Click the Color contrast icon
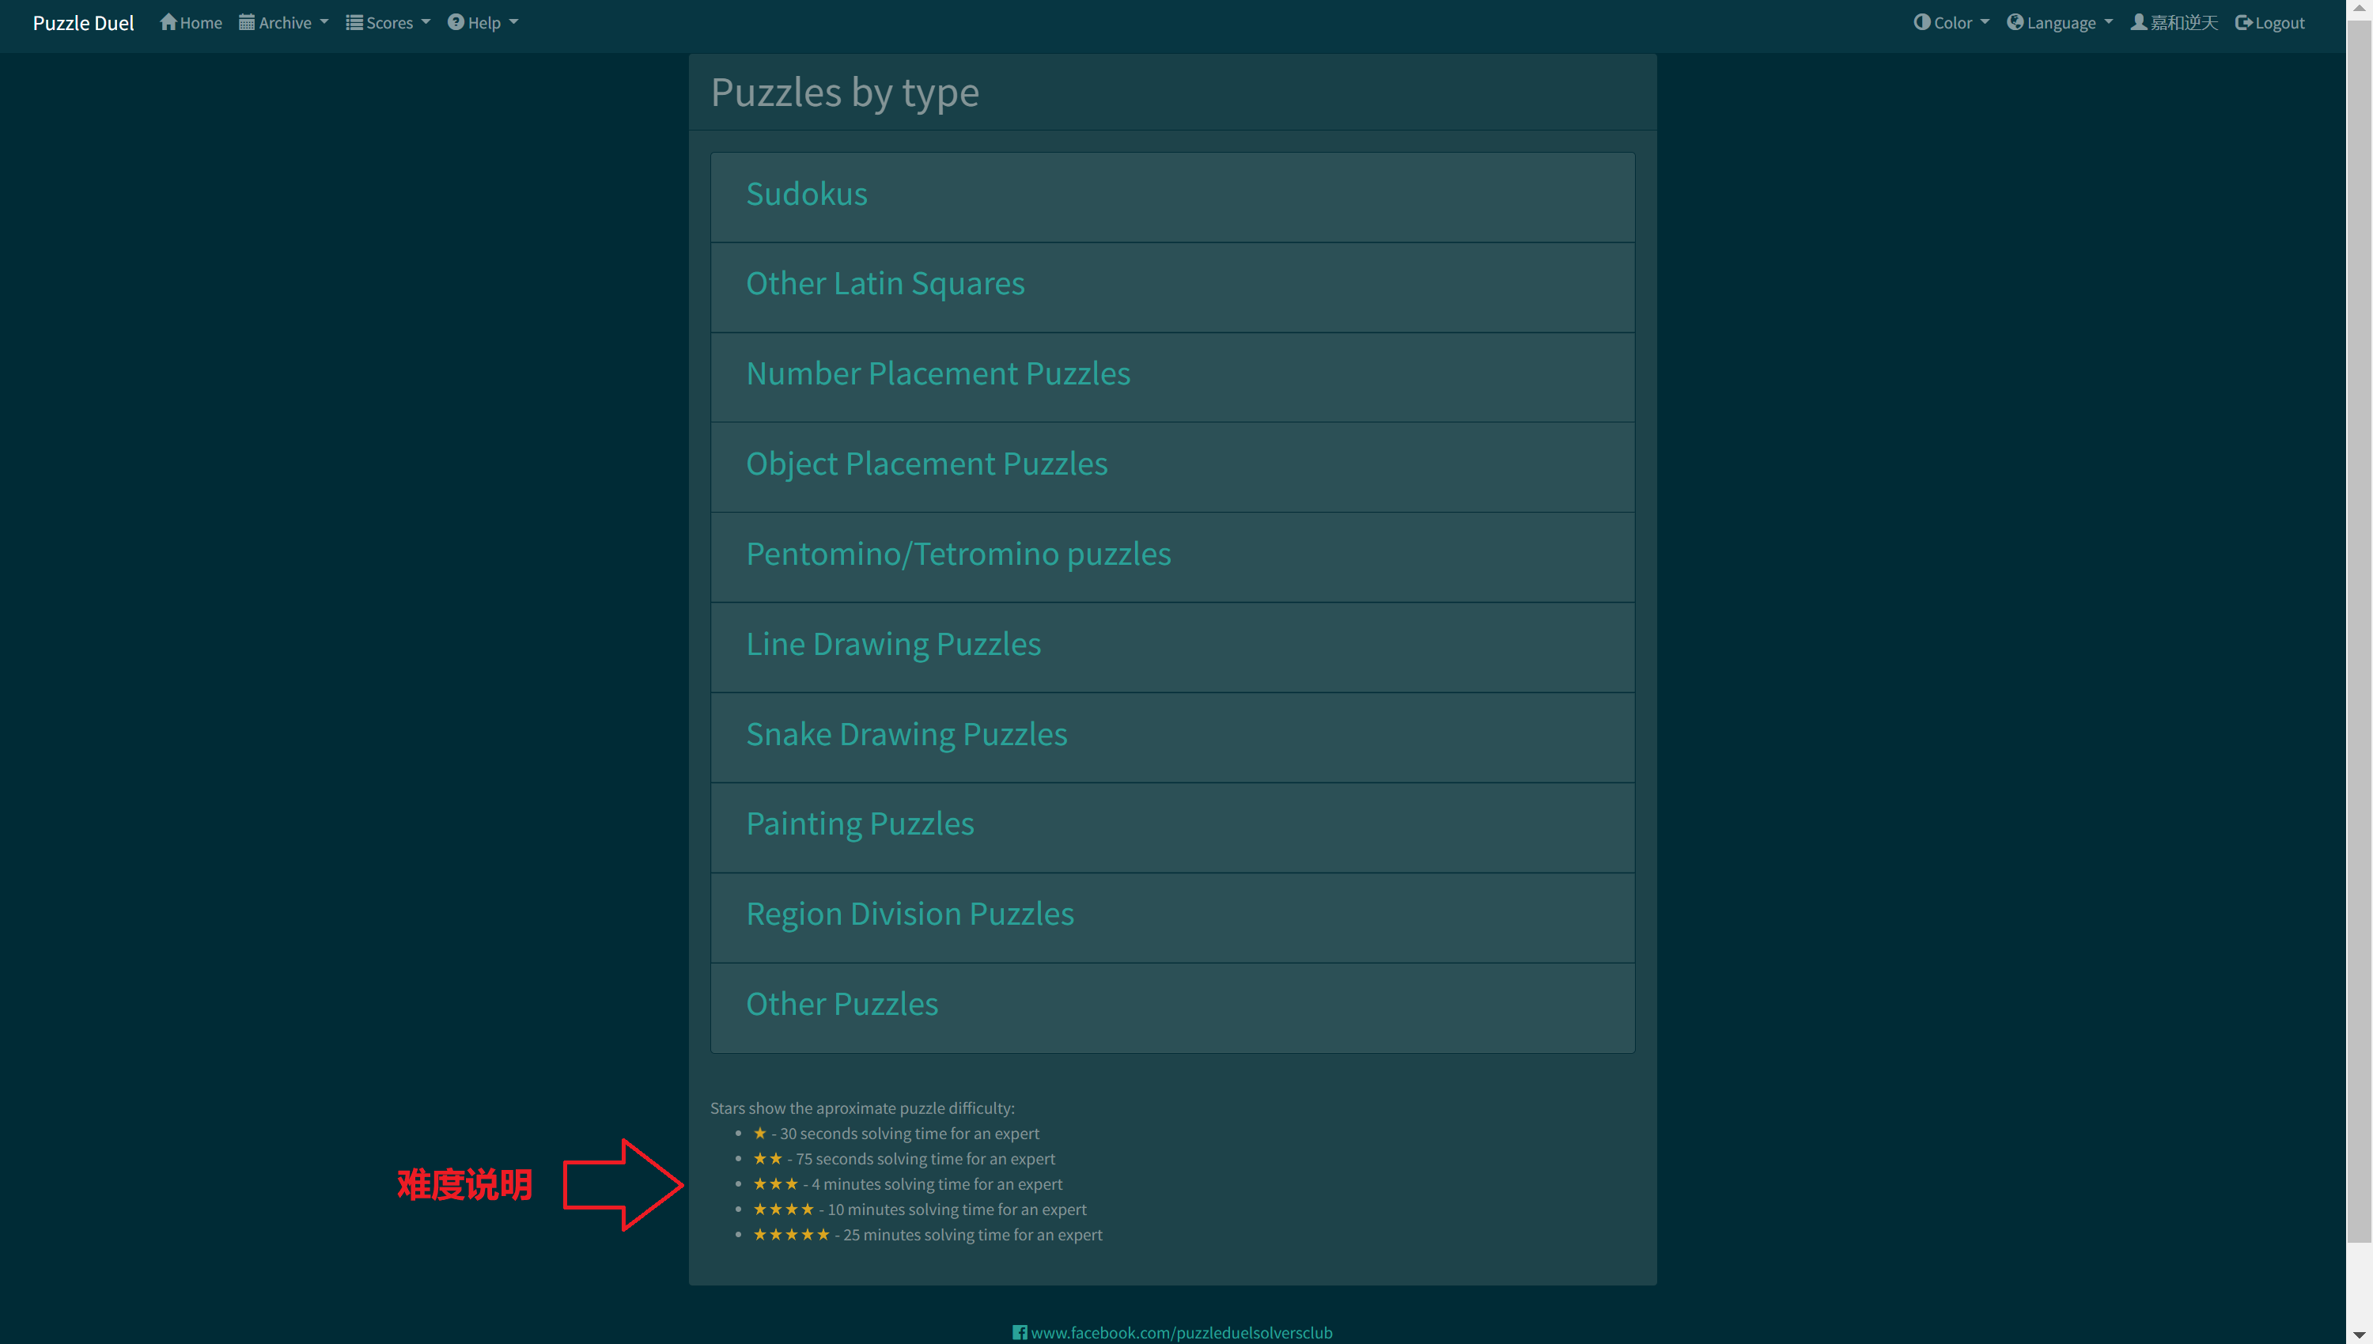 pos(1921,22)
